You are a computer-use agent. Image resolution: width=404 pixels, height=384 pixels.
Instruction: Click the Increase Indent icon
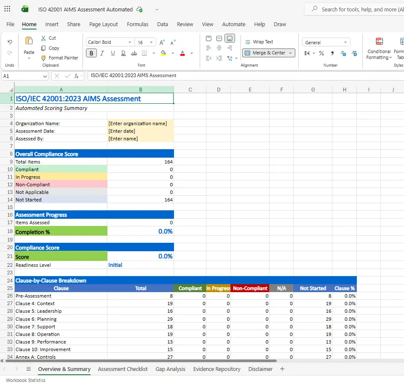click(x=219, y=58)
